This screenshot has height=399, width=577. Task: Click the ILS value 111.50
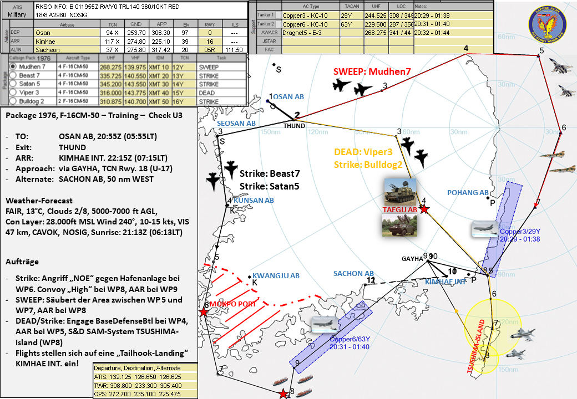point(234,50)
